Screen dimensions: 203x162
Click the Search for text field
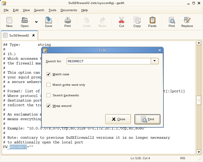[109, 61]
